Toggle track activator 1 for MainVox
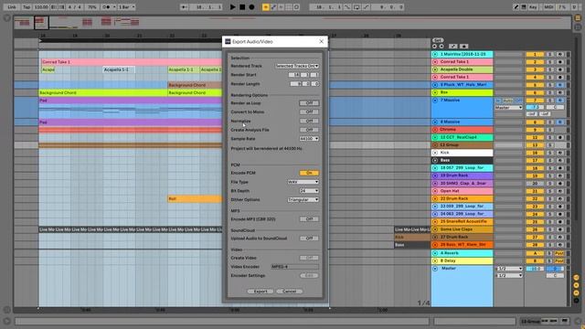Viewport: 585px width, 329px height. point(535,55)
